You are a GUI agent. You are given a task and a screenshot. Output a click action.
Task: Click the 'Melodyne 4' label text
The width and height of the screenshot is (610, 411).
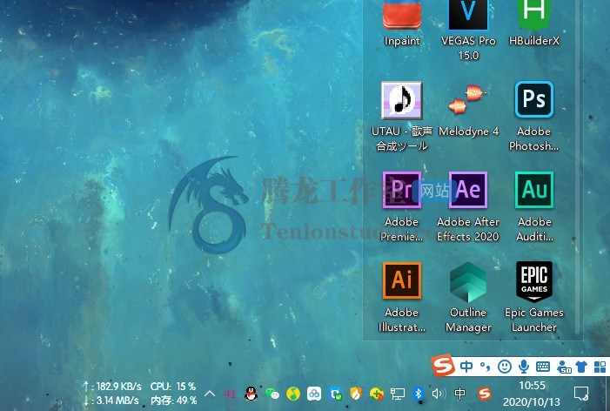click(468, 131)
